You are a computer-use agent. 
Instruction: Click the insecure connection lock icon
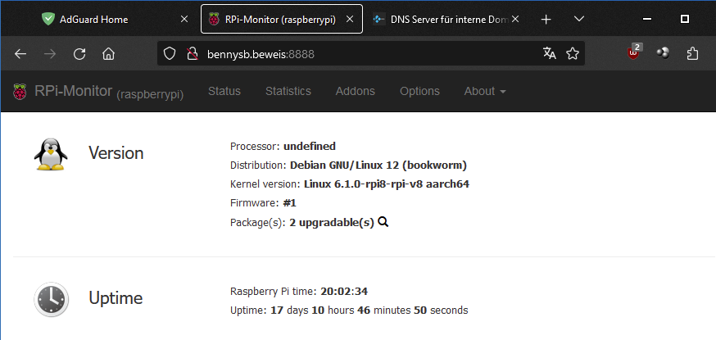(x=193, y=54)
